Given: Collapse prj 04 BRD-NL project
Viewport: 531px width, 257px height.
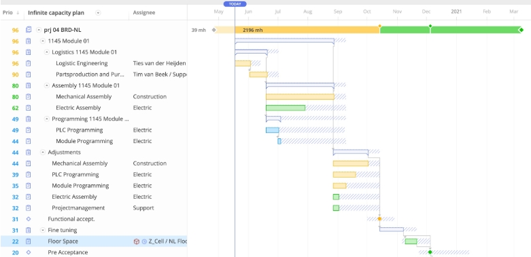Looking at the screenshot, I should click(39, 30).
